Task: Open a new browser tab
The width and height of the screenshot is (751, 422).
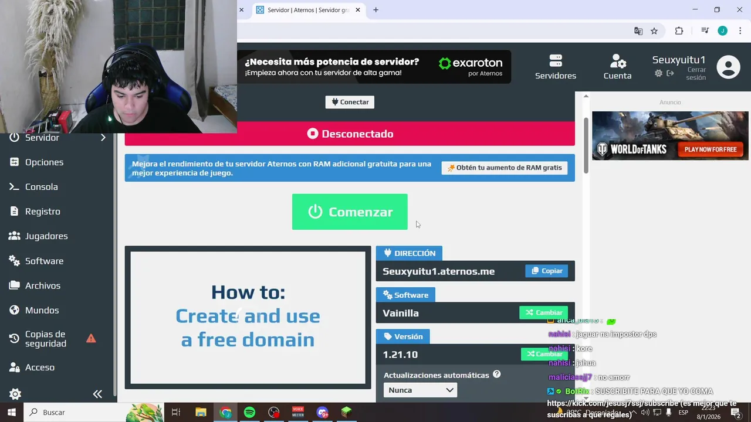Action: click(x=375, y=10)
